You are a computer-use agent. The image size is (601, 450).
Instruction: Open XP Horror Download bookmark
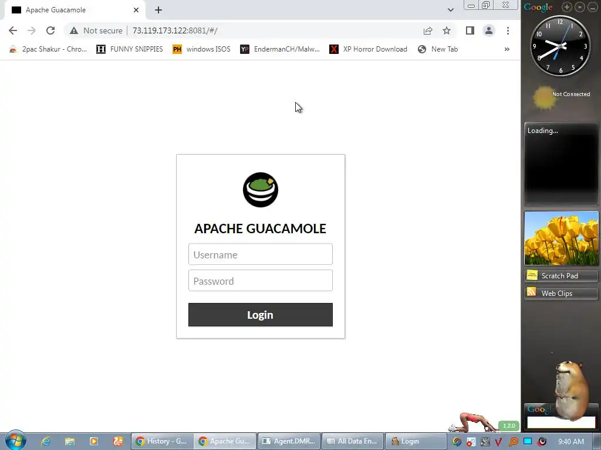pos(369,49)
